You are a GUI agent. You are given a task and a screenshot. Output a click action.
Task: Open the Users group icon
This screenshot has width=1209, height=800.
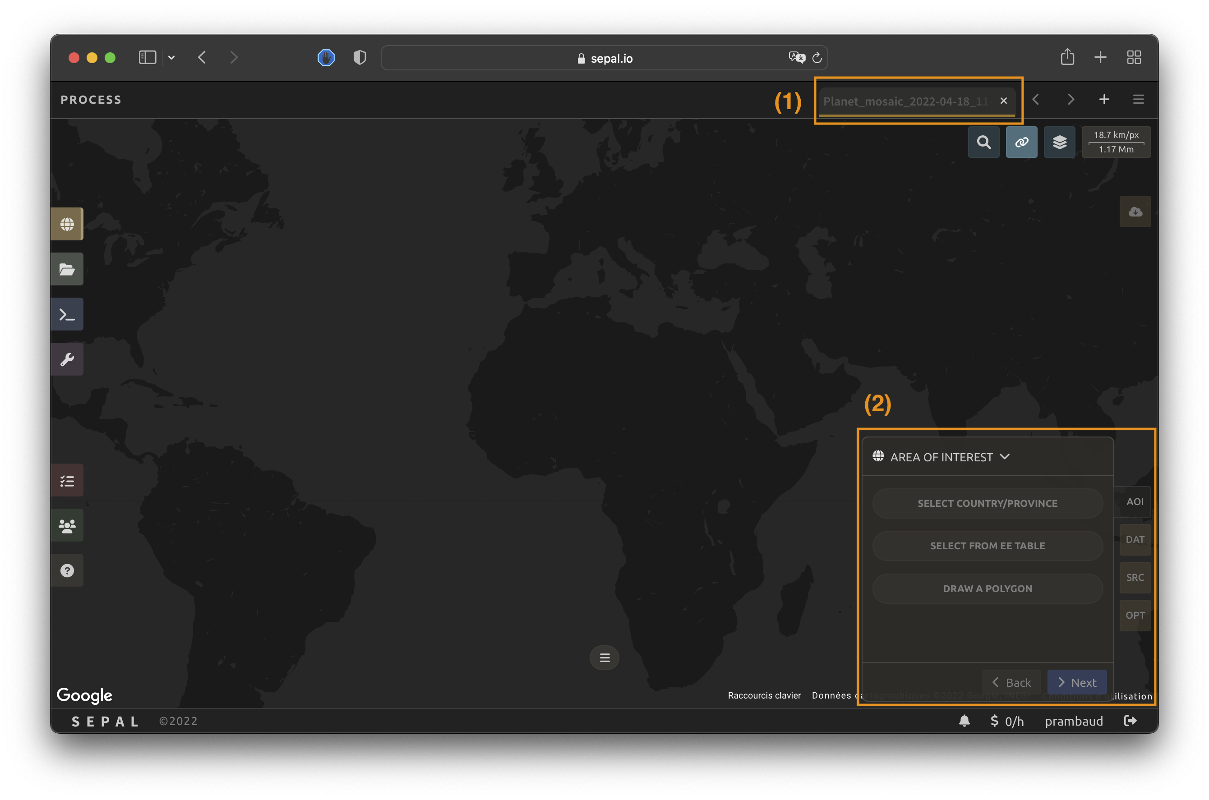[67, 525]
